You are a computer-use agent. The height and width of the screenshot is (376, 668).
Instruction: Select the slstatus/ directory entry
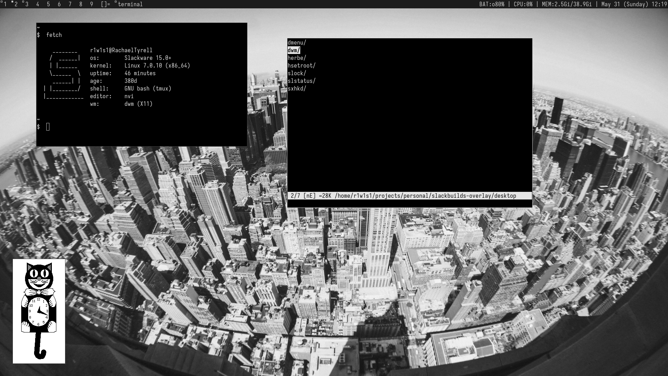(x=301, y=81)
